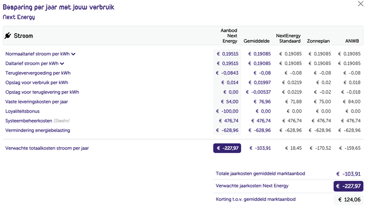
Task: Click the Loyaliteitsbonus value € -100,00
Action: click(x=227, y=111)
